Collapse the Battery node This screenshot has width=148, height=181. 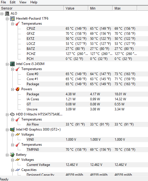point(7,155)
